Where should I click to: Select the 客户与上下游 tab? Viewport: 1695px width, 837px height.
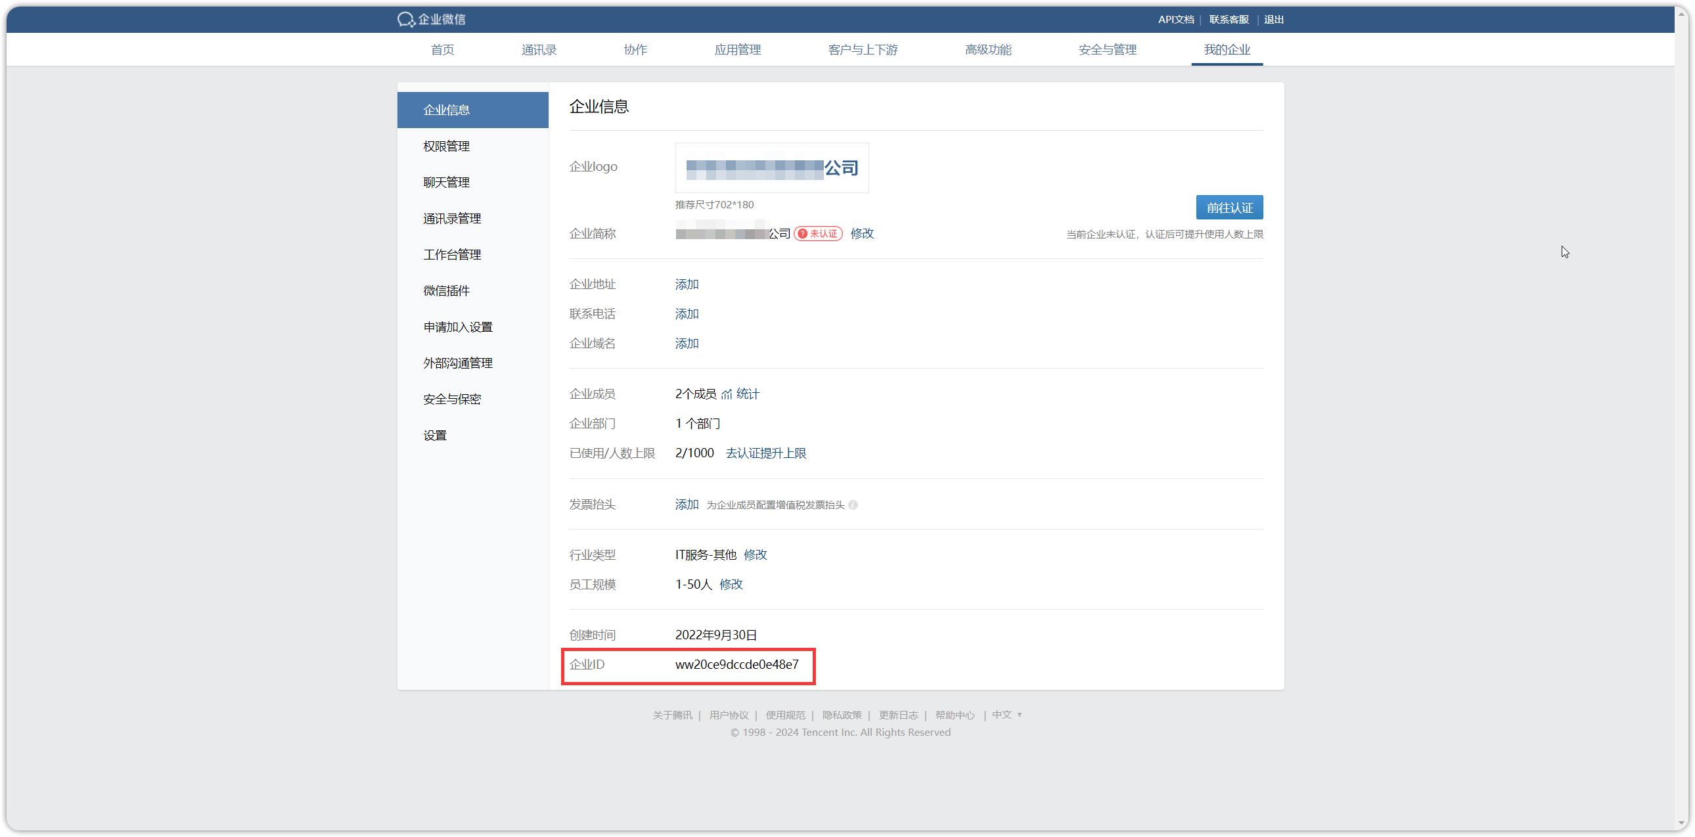tap(863, 50)
